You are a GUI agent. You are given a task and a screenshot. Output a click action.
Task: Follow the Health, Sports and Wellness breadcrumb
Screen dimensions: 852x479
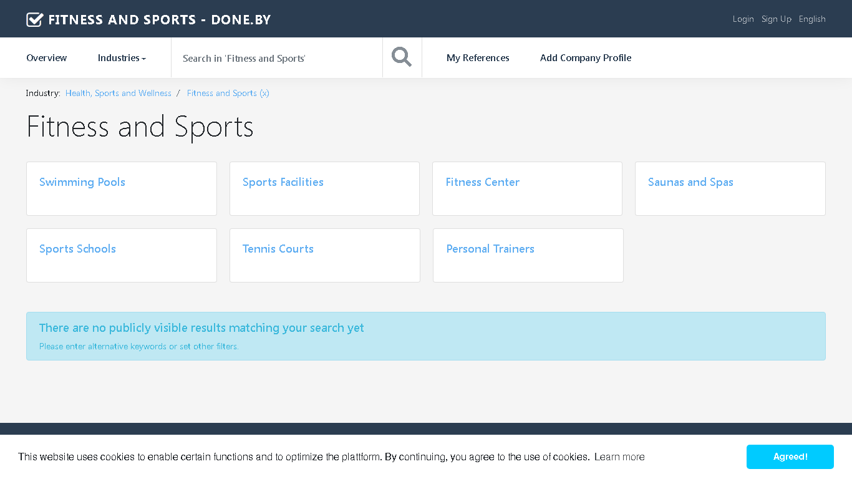point(119,93)
